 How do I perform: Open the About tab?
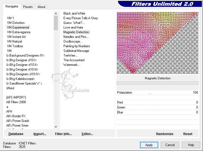[x=41, y=7]
